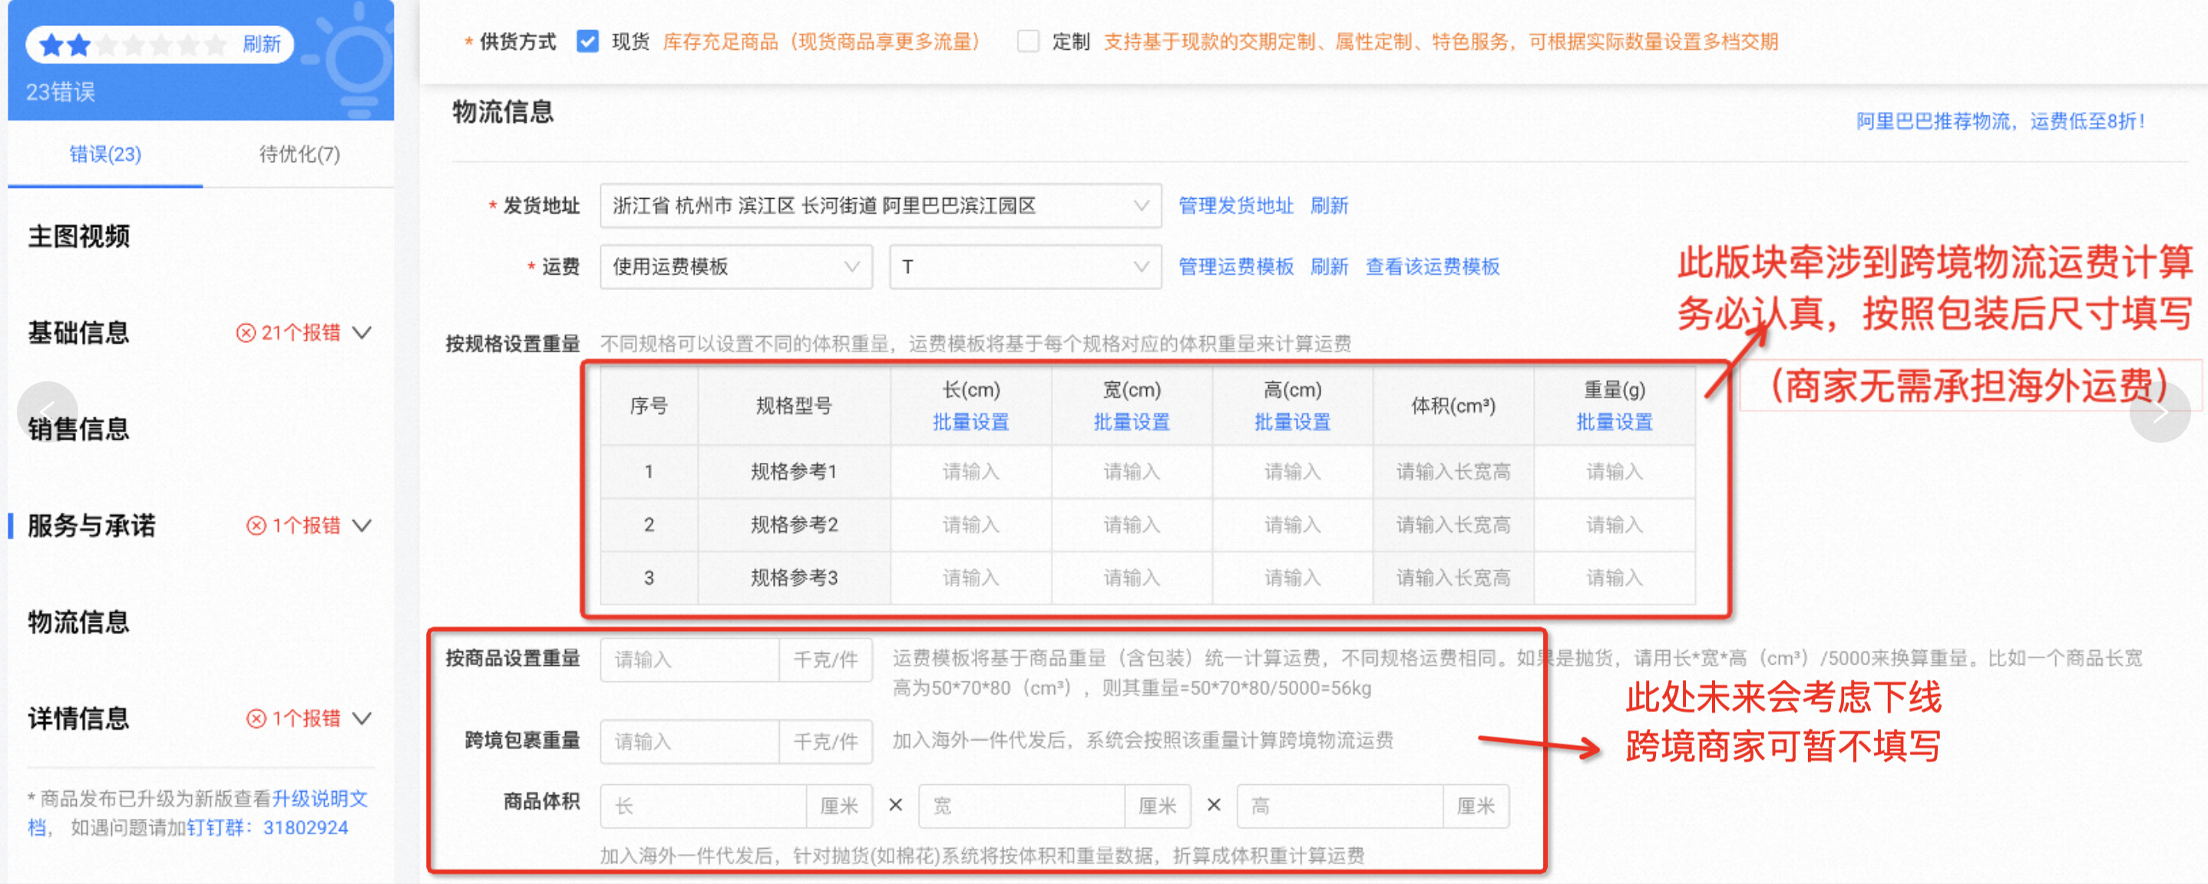Click the 1个报错 error icon in 服务与承诺

tap(256, 526)
